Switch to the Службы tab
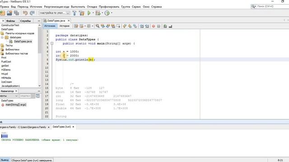289x162 pixels. [x=25, y=21]
